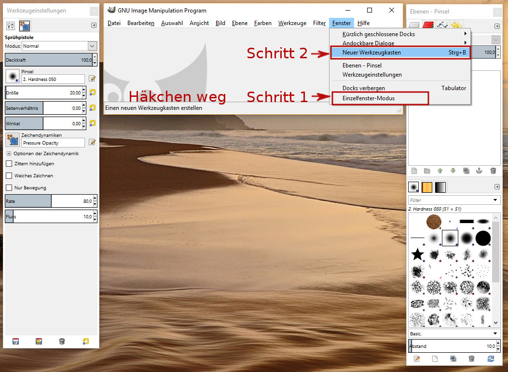The image size is (508, 372).
Task: Open the Undo history tab with yellow arrow
Action: pos(456,26)
